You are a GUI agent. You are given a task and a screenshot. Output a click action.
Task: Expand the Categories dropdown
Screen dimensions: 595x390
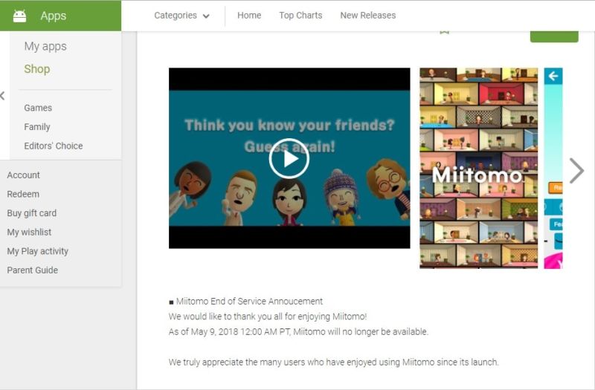click(x=181, y=16)
